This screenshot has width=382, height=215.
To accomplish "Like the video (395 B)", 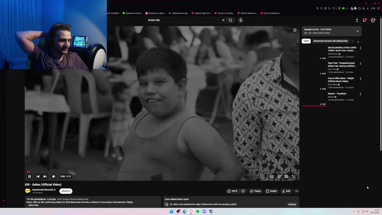I will 232,191.
